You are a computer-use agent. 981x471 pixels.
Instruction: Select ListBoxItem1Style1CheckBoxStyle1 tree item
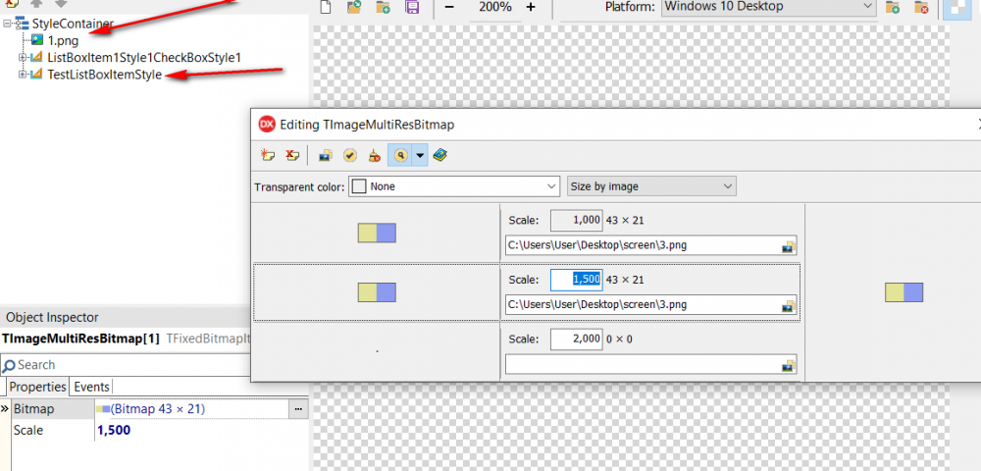[x=144, y=58]
